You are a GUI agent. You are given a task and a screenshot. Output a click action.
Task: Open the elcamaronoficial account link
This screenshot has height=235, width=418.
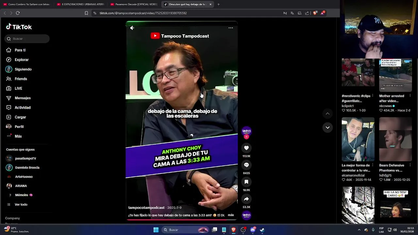point(353,175)
